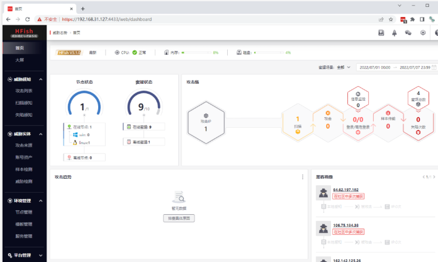Click the start date 2022/07/01 00:00 field
Viewport: 438px width, 262px height.
point(375,67)
